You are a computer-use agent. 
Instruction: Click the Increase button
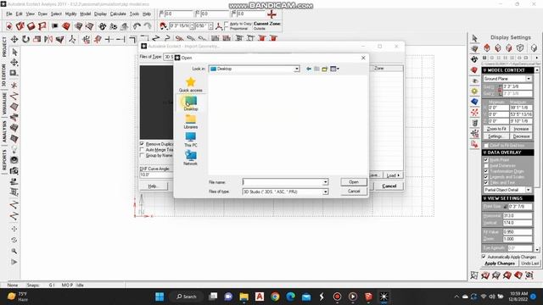tap(521, 129)
